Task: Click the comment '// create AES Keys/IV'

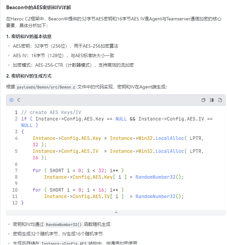Action: coord(51,112)
